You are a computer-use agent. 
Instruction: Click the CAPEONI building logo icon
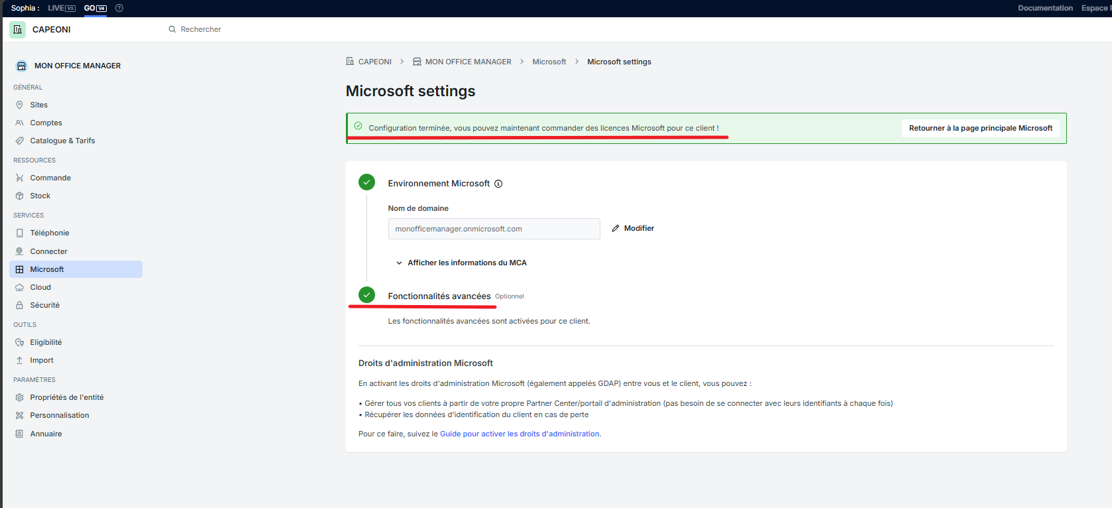[x=18, y=29]
